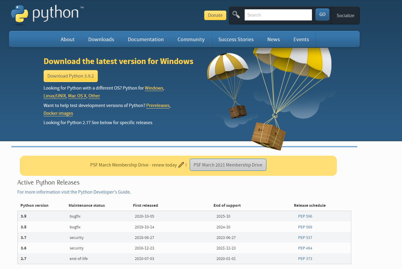The image size is (402, 269).
Task: Follow the Mac OS X link
Action: click(77, 96)
